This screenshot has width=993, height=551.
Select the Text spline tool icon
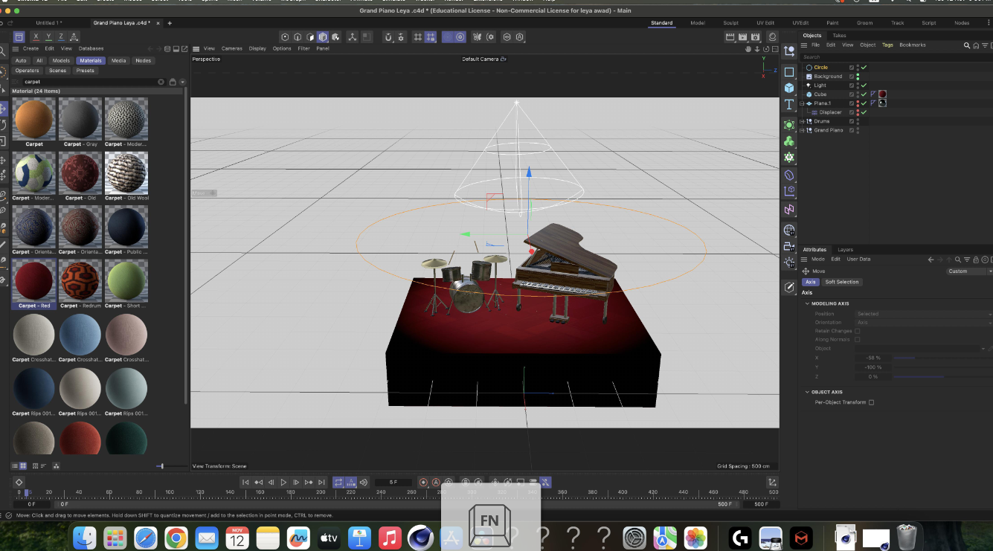coord(789,105)
